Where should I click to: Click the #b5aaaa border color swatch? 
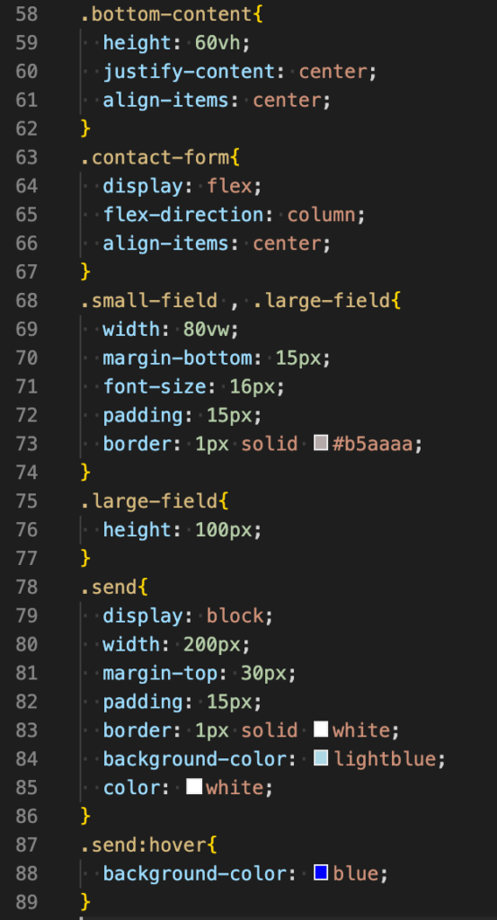point(320,443)
